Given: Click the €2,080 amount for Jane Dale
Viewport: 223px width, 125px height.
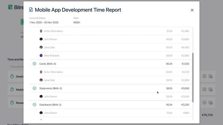Looking at the screenshot, I should click(185, 80).
